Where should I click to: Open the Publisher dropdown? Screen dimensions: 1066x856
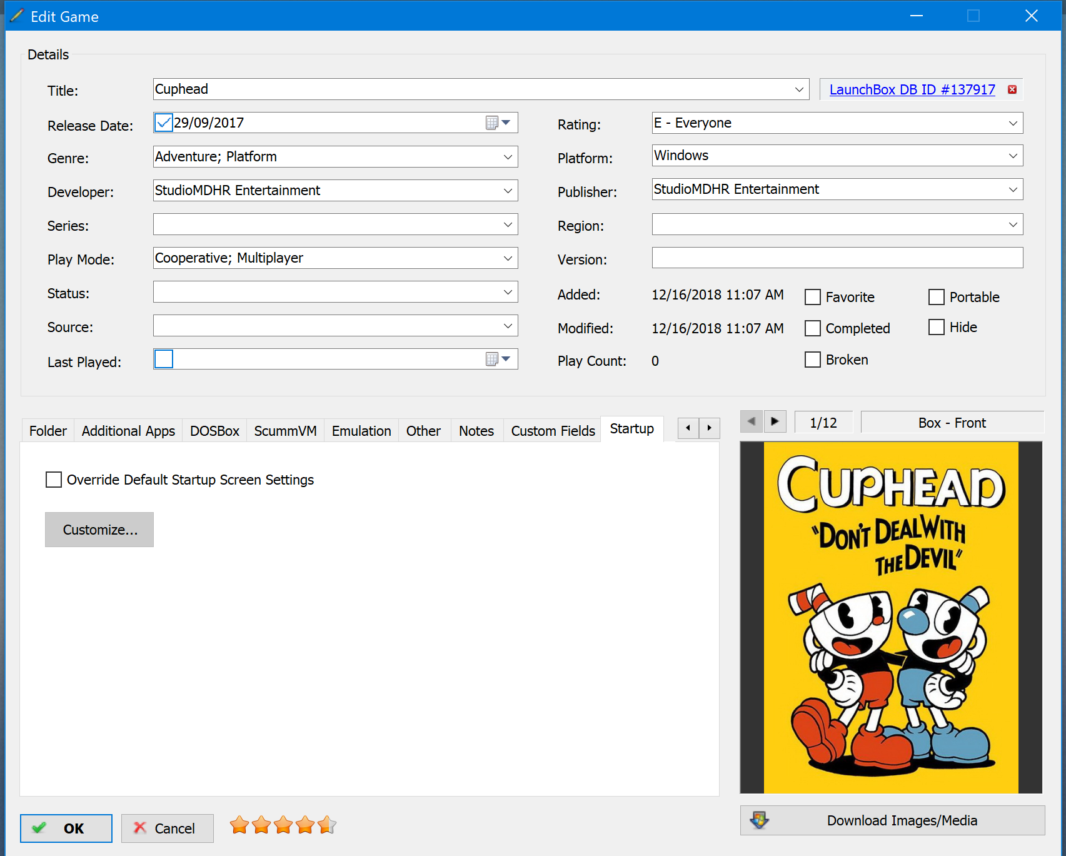1013,189
